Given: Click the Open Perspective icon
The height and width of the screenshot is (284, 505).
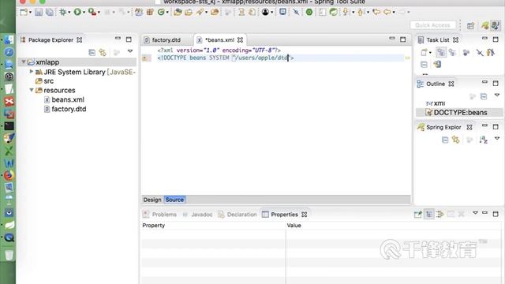Looking at the screenshot, I should 470,26.
